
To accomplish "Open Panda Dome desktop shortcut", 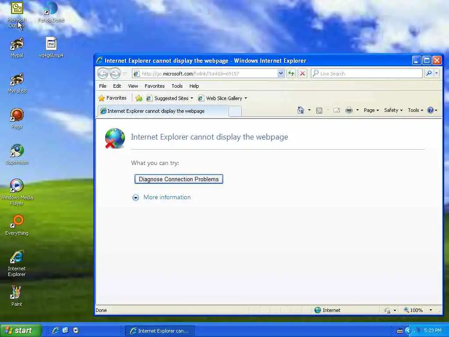I will (x=51, y=12).
